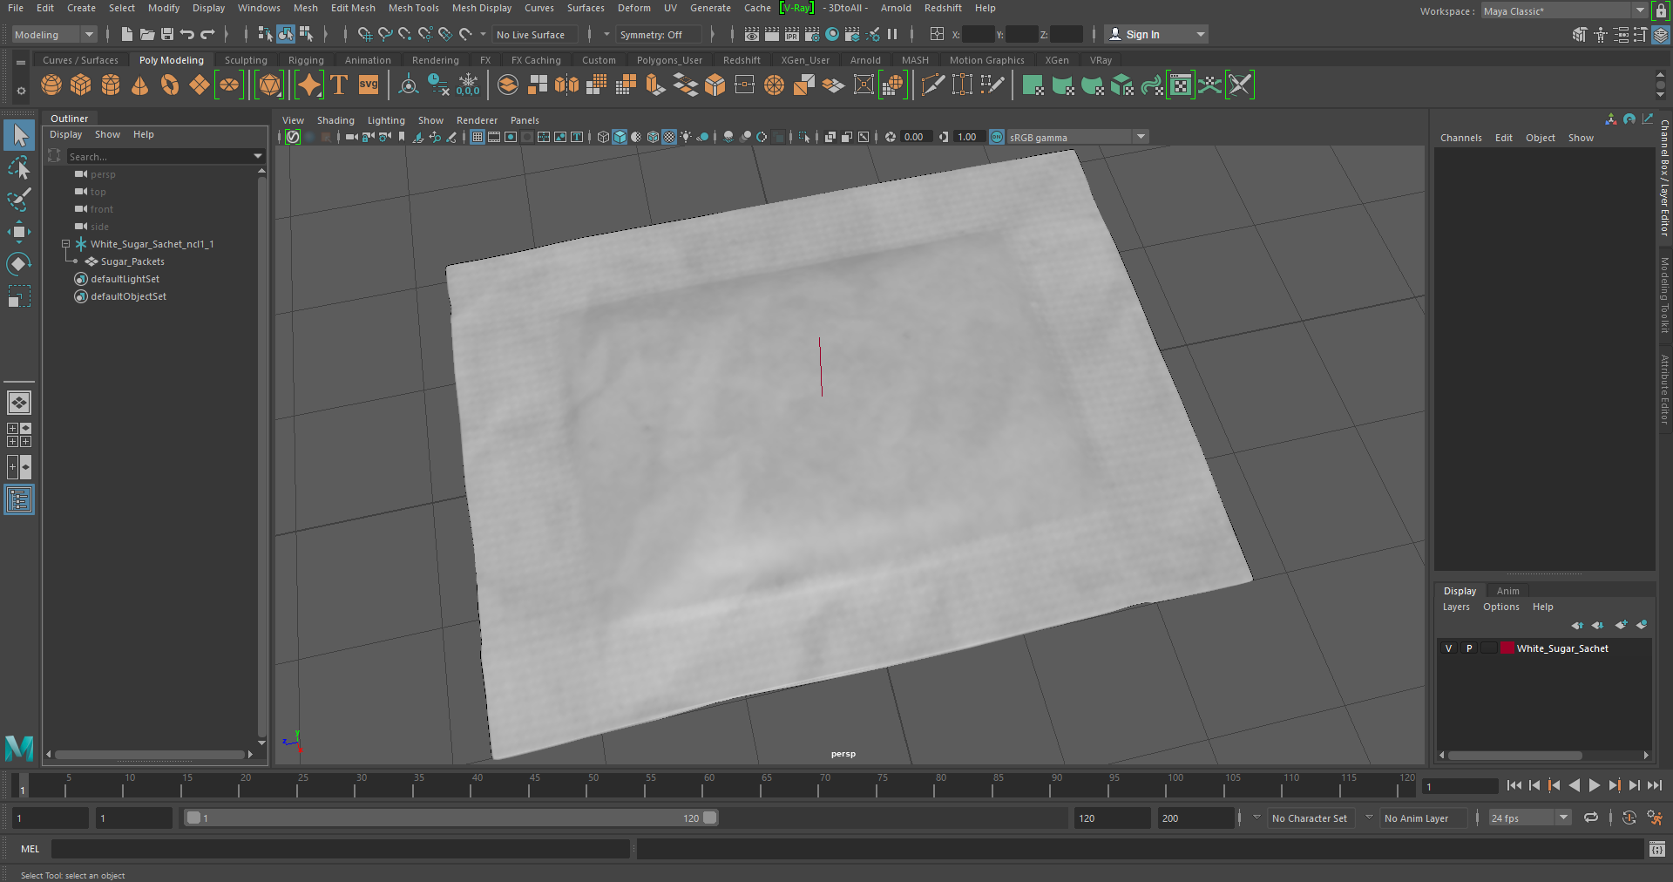Viewport: 1673px width, 882px height.
Task: Toggle playback P for White_Sugar_Sachet layer
Action: (x=1469, y=648)
